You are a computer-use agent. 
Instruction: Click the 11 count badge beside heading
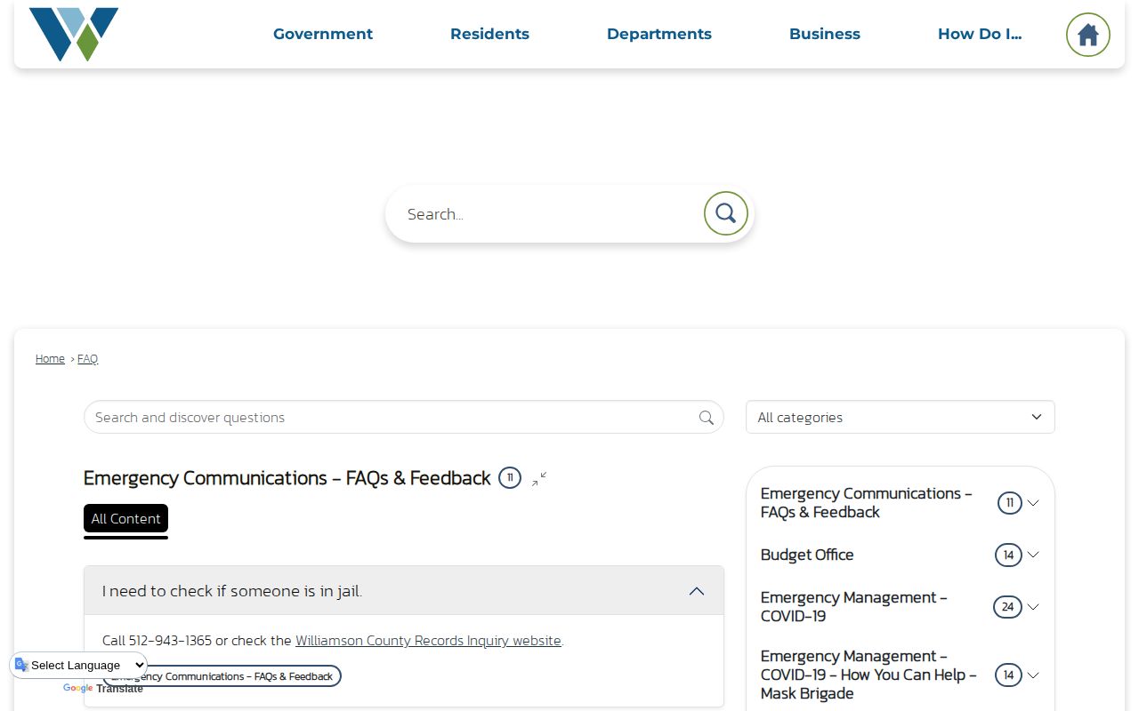(x=510, y=478)
